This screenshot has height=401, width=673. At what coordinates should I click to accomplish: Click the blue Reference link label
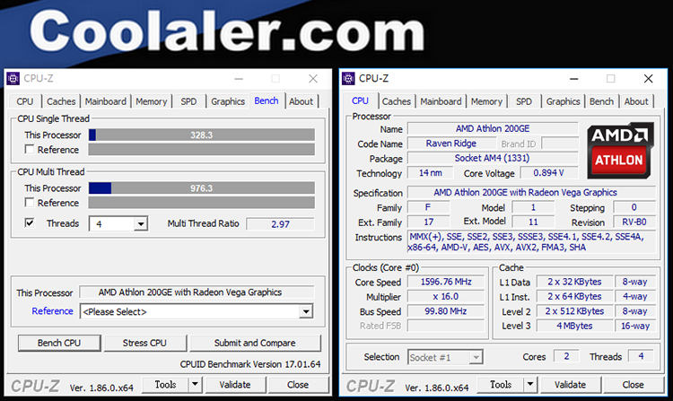click(52, 311)
